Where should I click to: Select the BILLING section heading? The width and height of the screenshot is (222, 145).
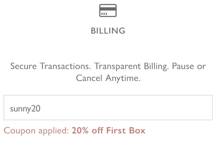[108, 31]
